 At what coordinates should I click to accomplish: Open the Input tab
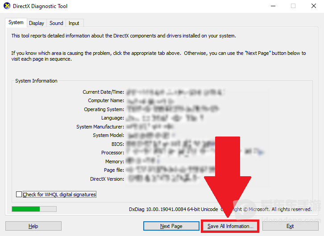point(74,23)
